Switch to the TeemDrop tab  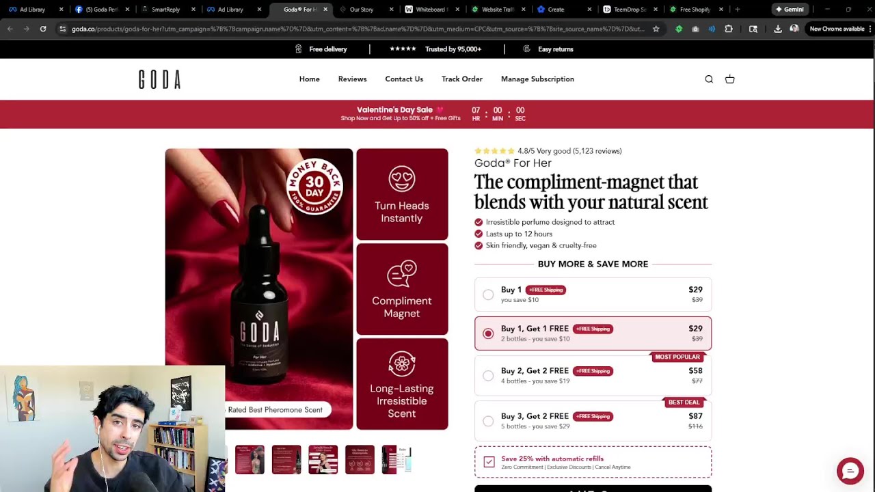(x=629, y=10)
